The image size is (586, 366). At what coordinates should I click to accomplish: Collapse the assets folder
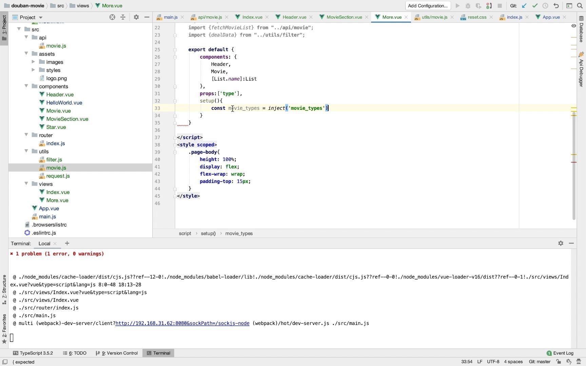26,54
